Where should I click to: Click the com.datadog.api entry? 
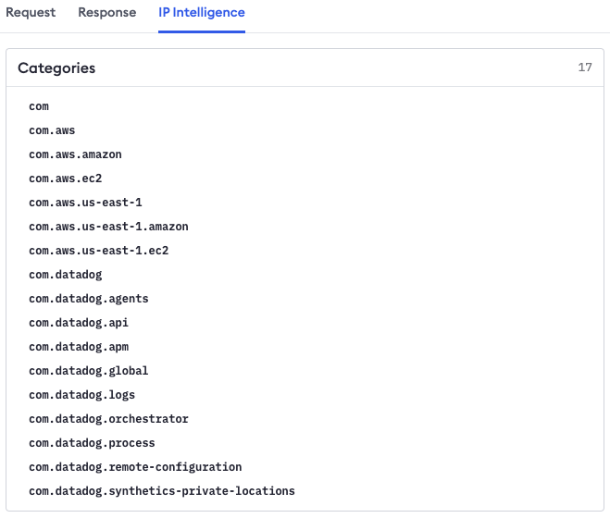click(78, 323)
